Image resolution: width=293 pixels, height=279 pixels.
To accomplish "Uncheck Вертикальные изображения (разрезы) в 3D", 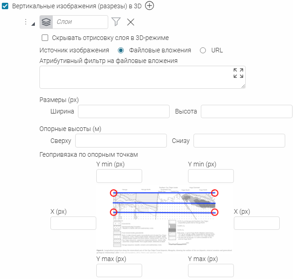I will [5, 6].
